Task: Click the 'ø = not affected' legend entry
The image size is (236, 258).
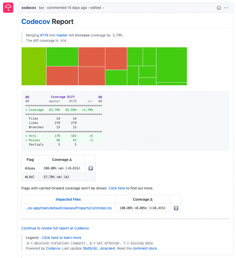Action: pos(104,243)
